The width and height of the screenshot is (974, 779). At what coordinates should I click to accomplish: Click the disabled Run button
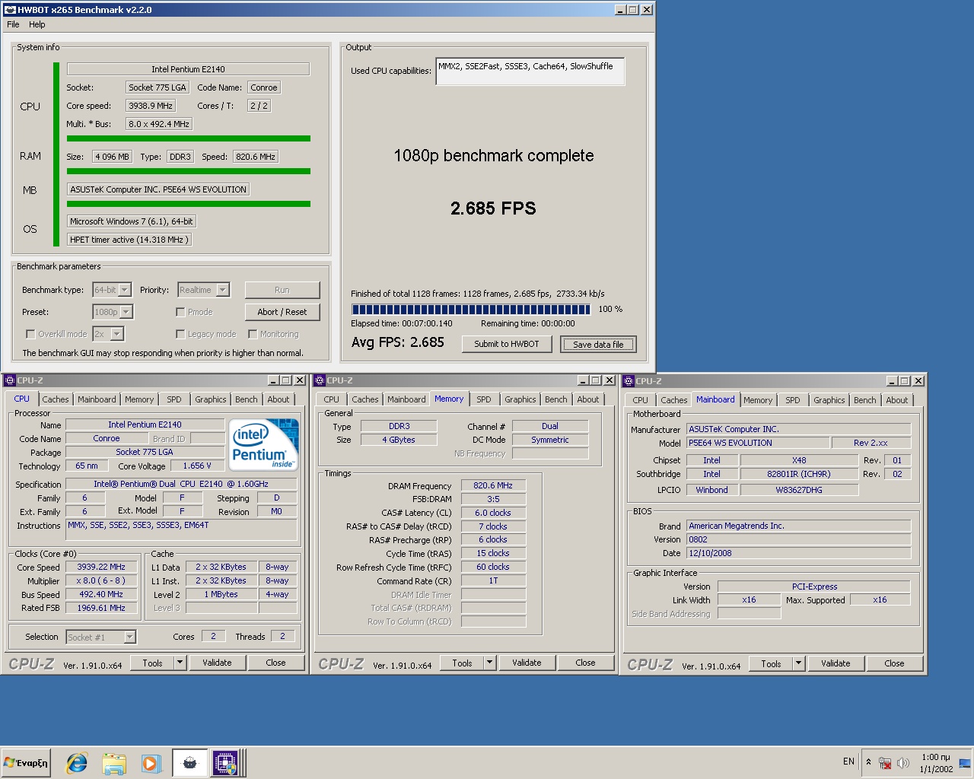[282, 290]
